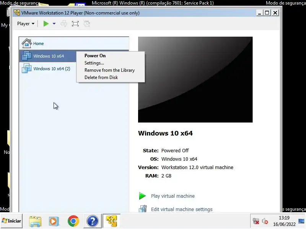Click the Home house icon
Screen dimensions: 306x229
pyautogui.click(x=27, y=43)
